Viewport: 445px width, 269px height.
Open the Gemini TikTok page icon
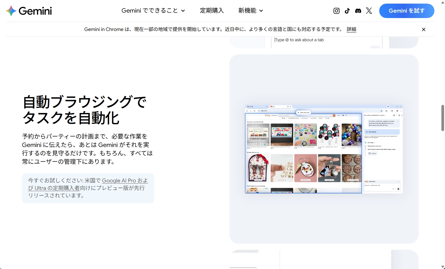(x=347, y=11)
